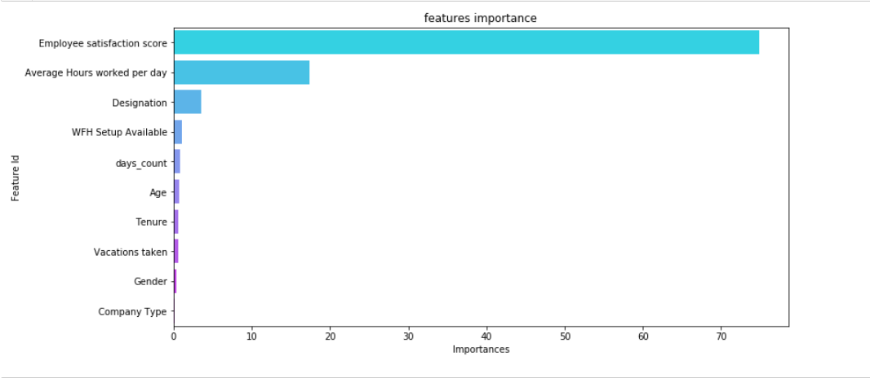Click the Vacations taken bar
Screen dimensions: 870x378
coord(176,252)
